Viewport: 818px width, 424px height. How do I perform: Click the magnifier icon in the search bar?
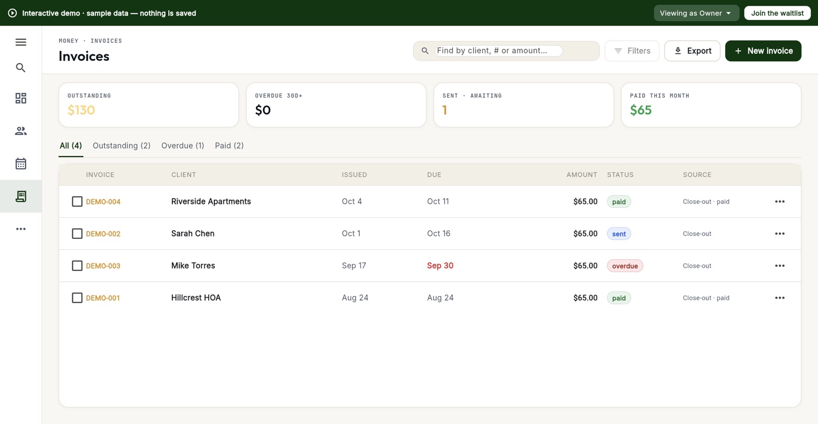pos(425,51)
